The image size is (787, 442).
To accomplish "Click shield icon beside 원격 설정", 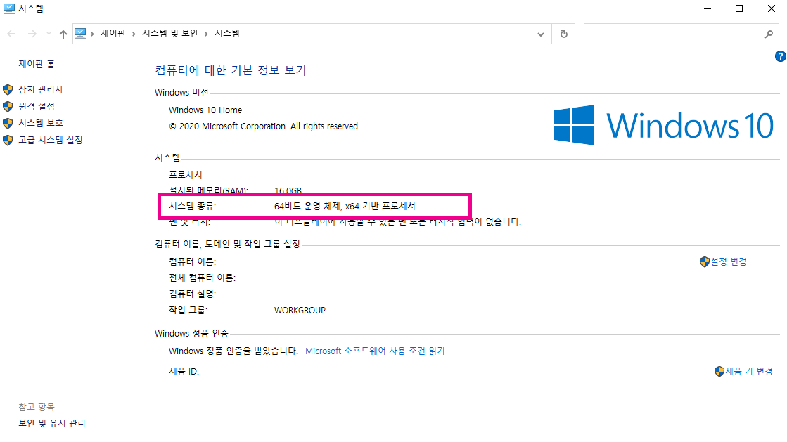I will click(8, 106).
